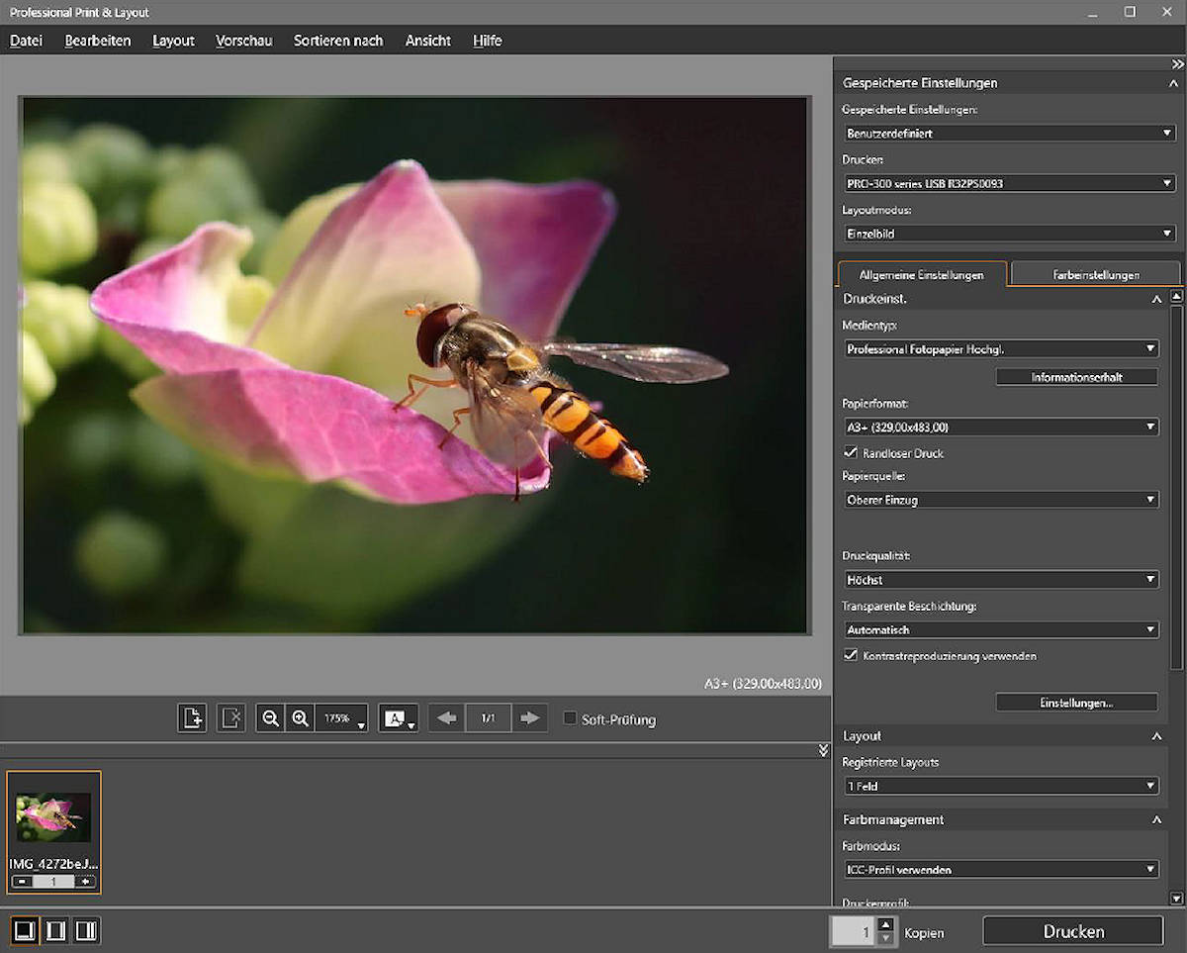Go to the previous page with the left arrow

click(447, 718)
